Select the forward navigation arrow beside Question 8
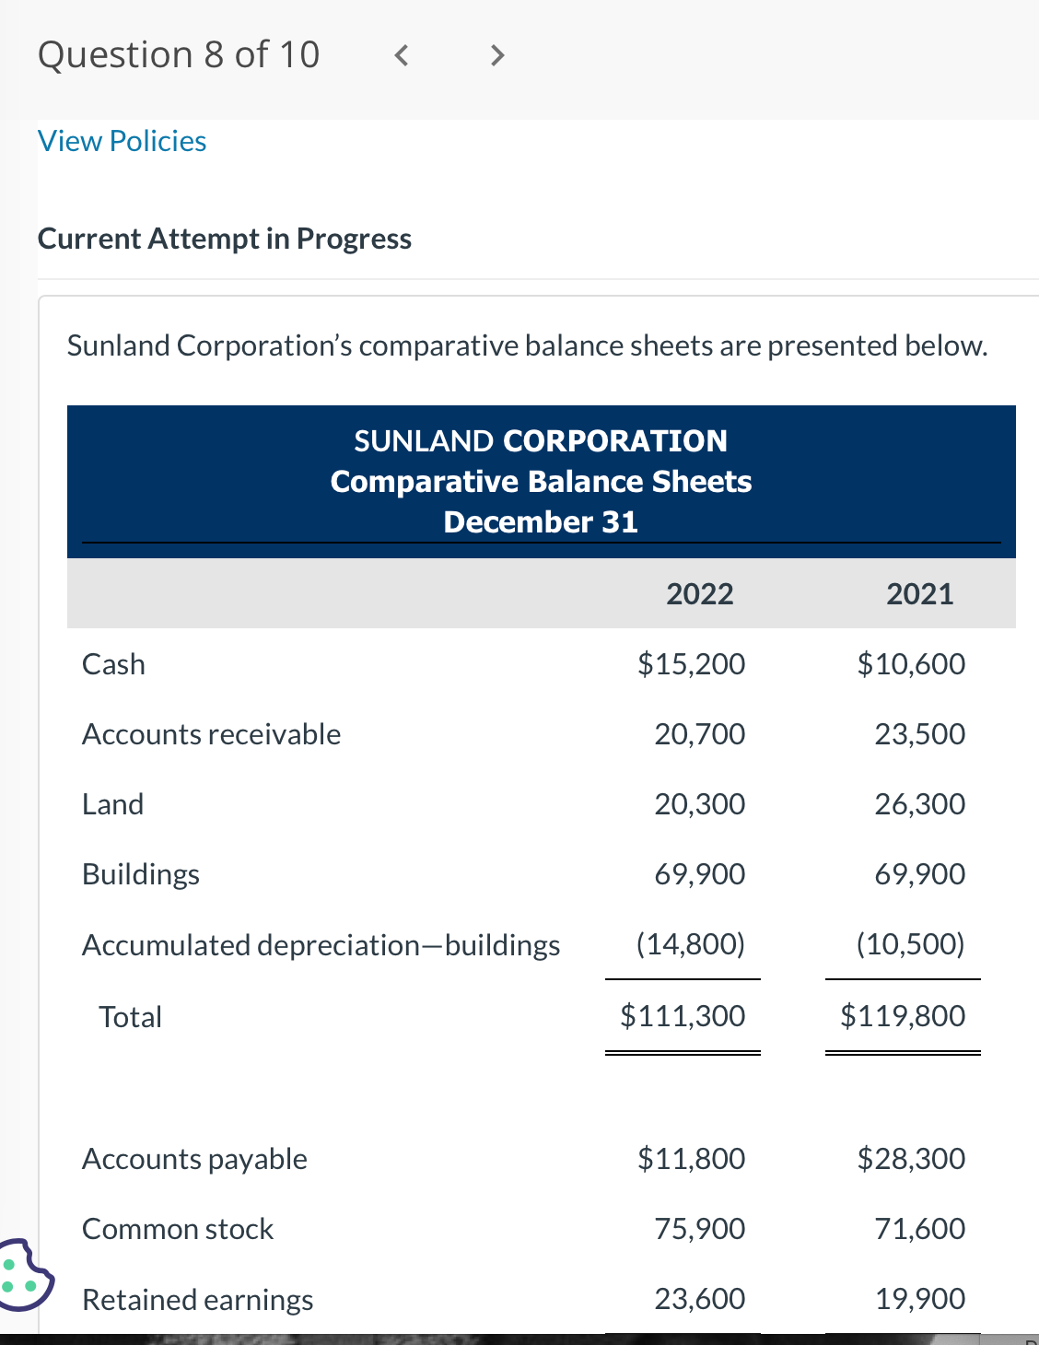 coord(495,55)
